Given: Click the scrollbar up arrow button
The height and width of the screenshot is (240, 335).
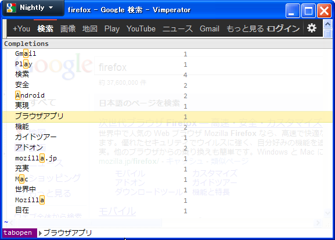Looking at the screenshot, I should (327, 24).
